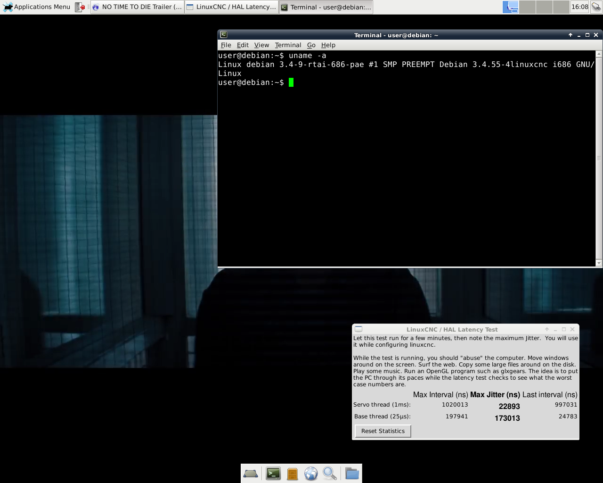Open the network connection tray icon
The width and height of the screenshot is (603, 483).
tap(596, 7)
